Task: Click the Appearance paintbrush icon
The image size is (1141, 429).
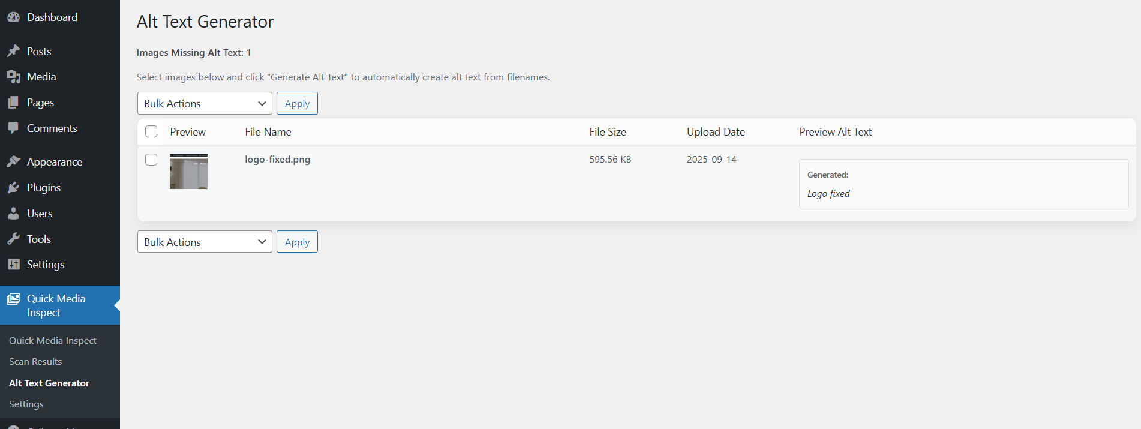Action: click(13, 162)
